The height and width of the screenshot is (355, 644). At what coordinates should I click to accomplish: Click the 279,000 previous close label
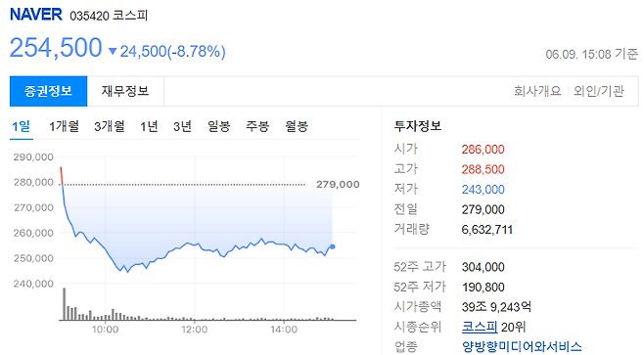click(x=338, y=185)
